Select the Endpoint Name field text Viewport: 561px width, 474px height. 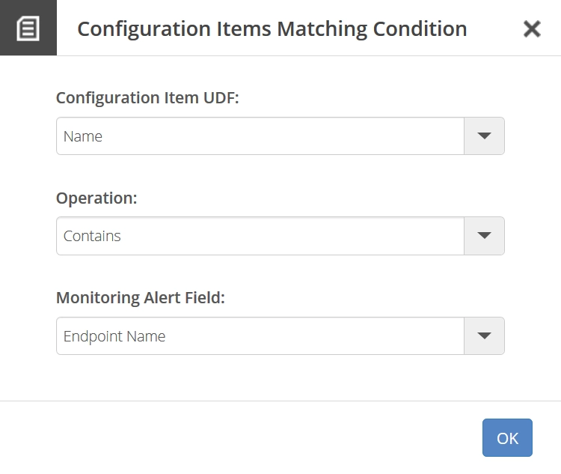pos(114,336)
